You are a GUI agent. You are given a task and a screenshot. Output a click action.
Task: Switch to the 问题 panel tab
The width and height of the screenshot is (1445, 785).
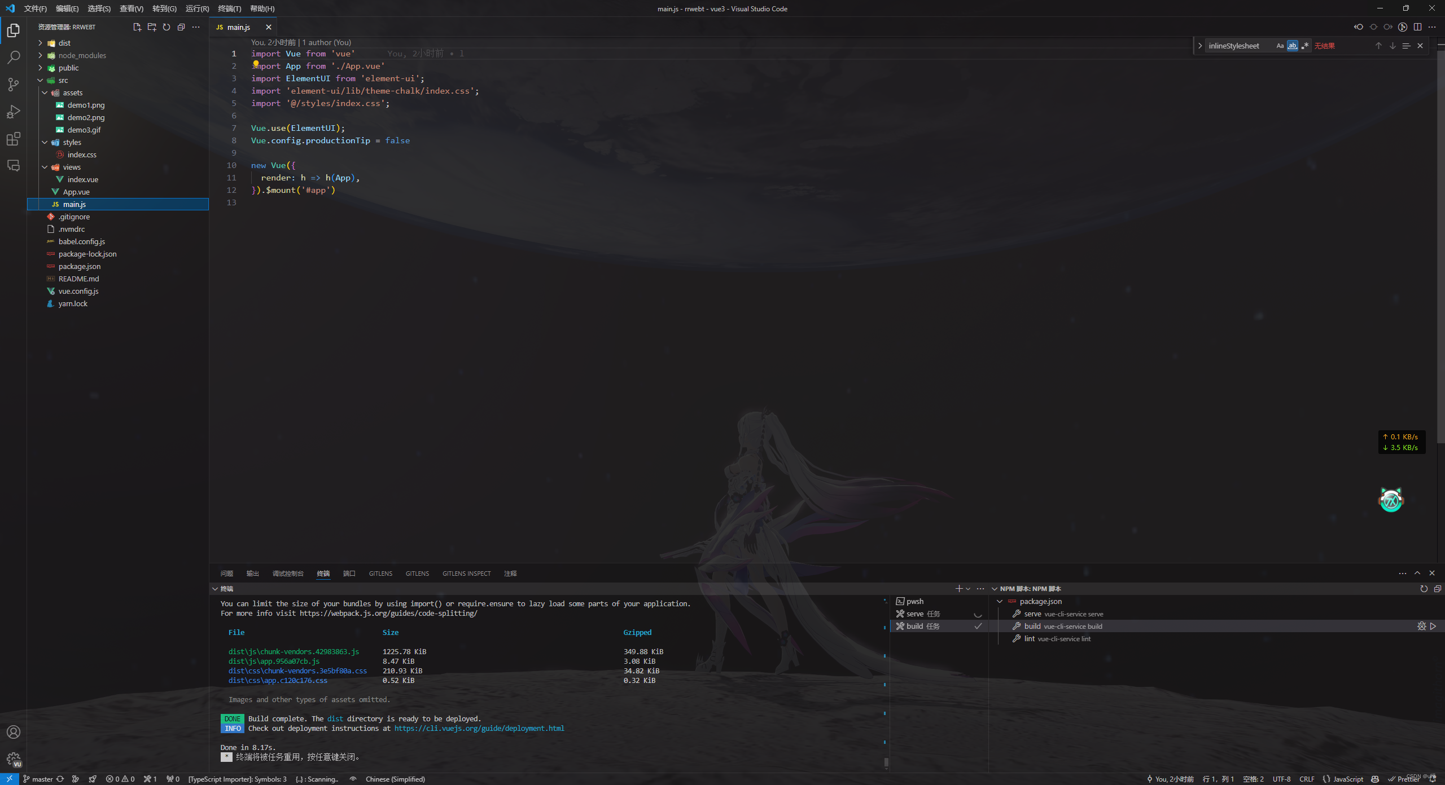pyautogui.click(x=227, y=574)
